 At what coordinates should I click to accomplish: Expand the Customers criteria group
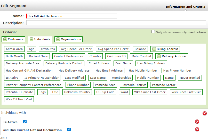[5, 39]
